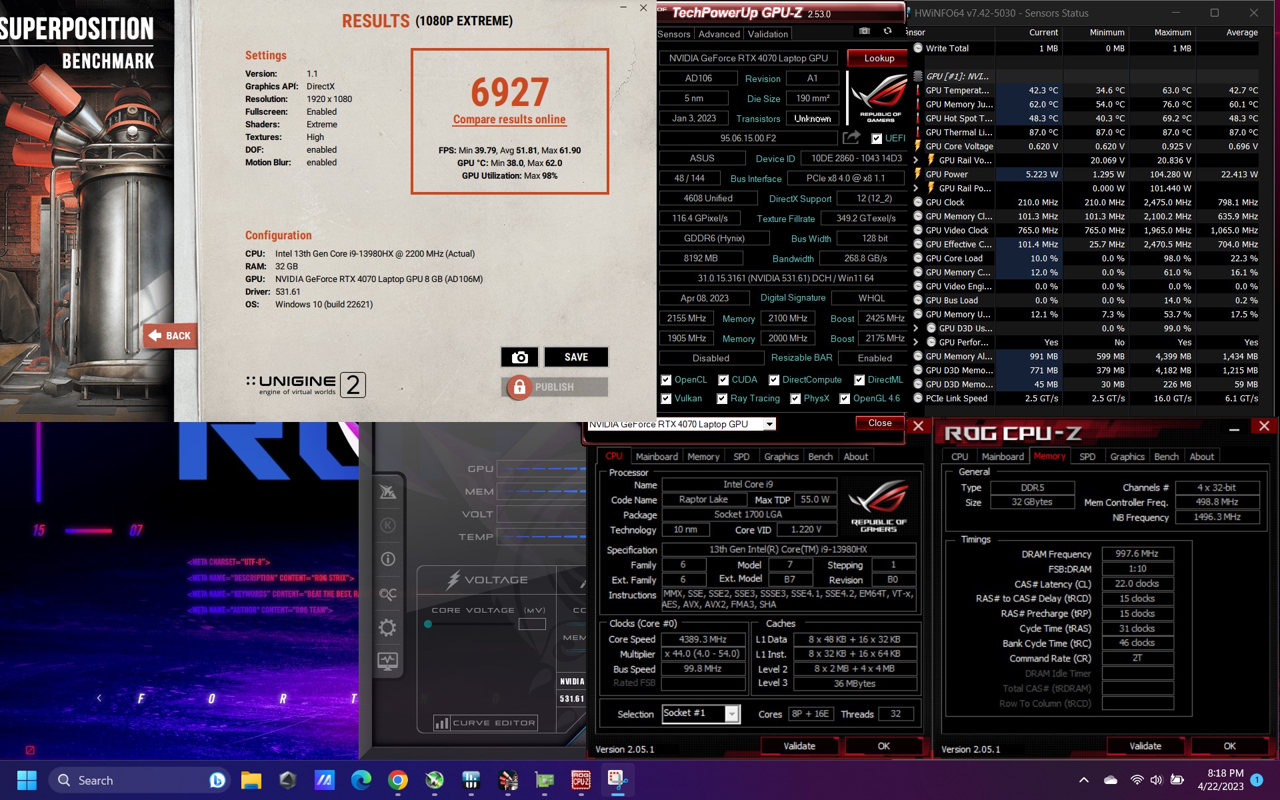
Task: Click the GPU-Z refresh icon
Action: point(887,31)
